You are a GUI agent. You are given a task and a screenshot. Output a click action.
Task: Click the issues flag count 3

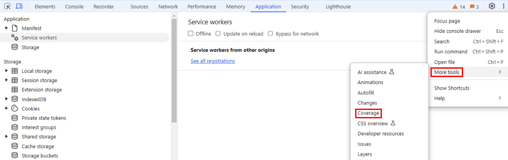tap(475, 7)
